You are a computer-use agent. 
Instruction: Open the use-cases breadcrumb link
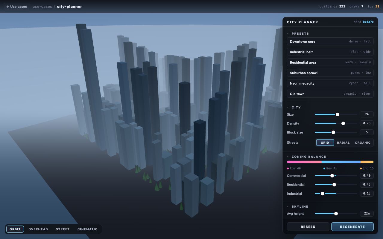[x=42, y=6]
